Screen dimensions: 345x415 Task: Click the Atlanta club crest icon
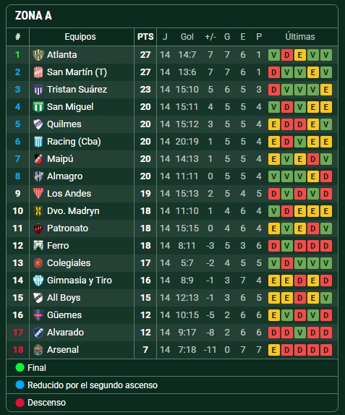[x=38, y=55]
